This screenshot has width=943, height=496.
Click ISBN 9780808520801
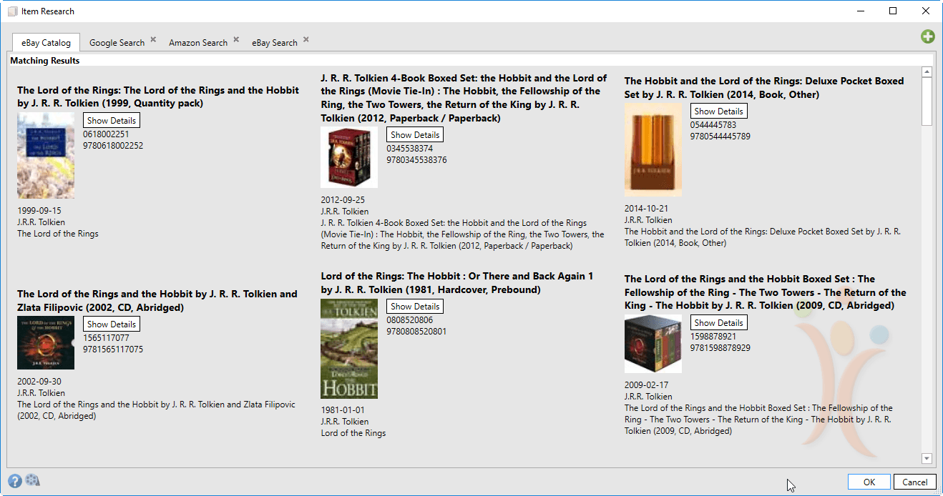click(416, 332)
